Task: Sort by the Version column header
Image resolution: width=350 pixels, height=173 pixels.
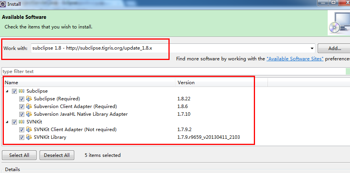Action: 222,82
